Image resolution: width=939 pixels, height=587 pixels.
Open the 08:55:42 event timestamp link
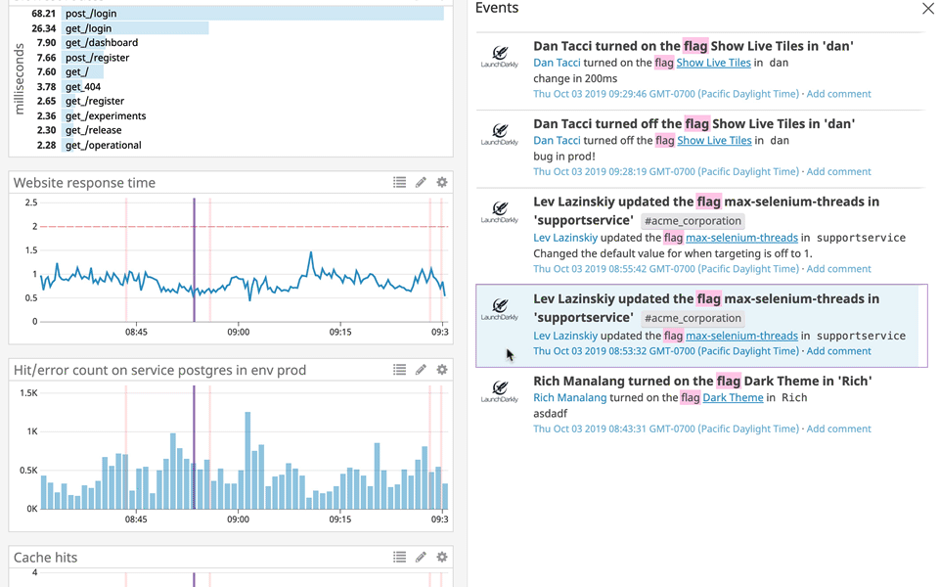666,269
